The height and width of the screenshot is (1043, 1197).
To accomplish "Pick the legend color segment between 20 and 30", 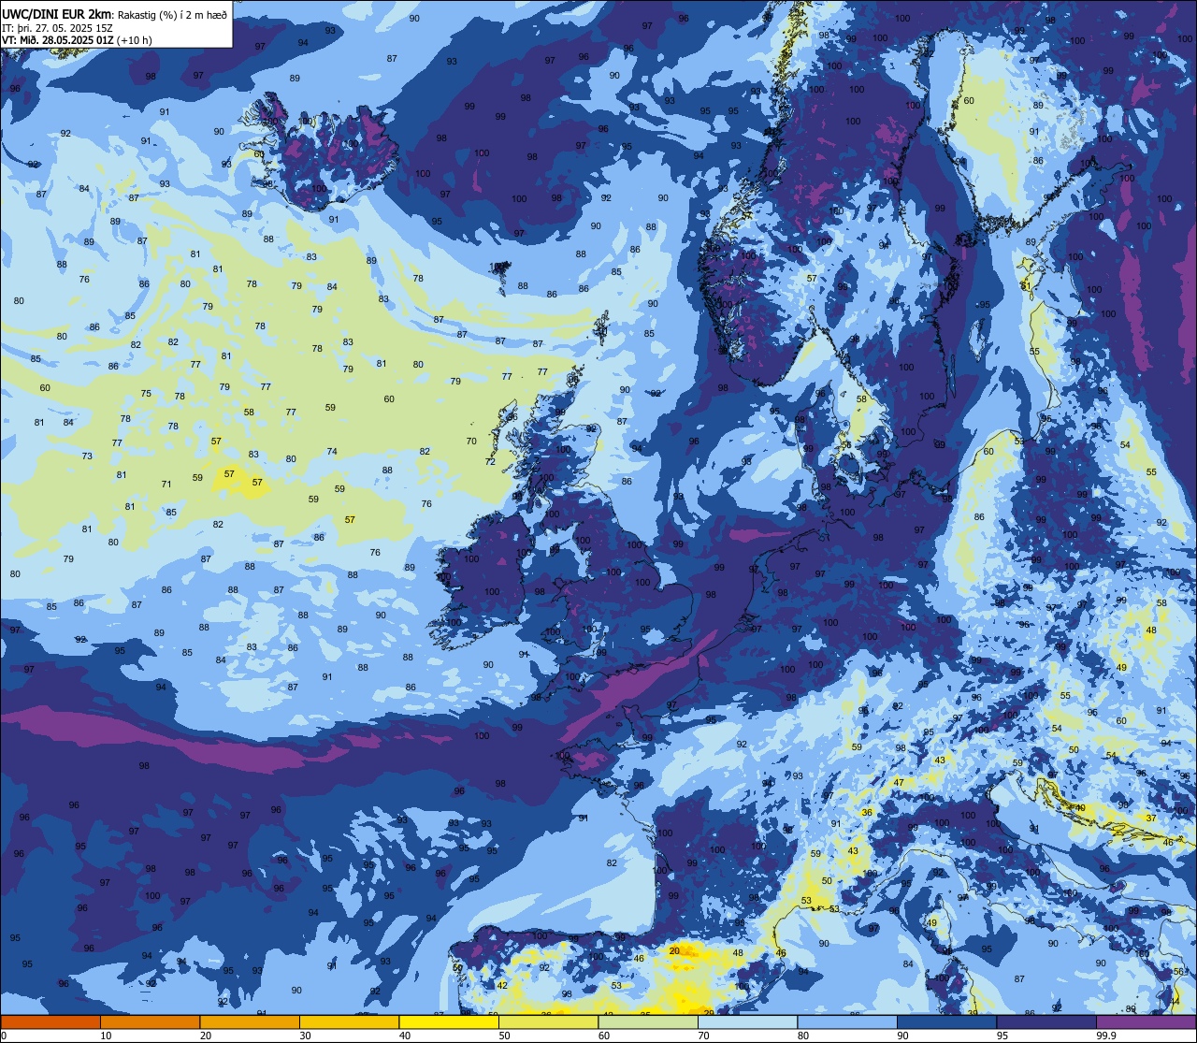I will point(250,1021).
